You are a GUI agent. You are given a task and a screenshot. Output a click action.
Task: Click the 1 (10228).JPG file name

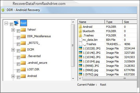(x=92, y=48)
